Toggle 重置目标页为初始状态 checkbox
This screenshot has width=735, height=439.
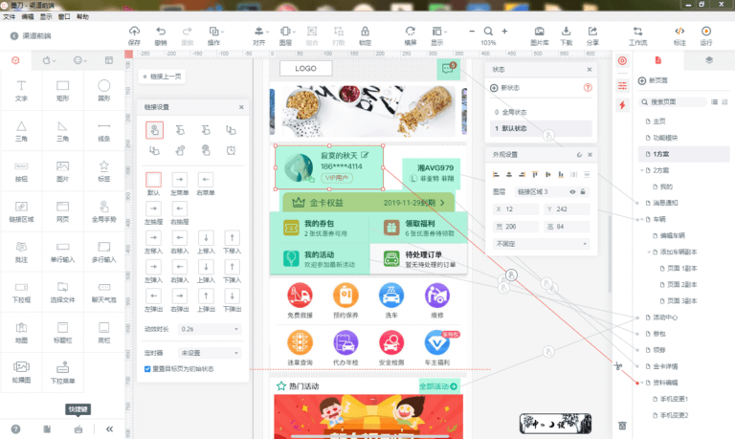coord(147,369)
